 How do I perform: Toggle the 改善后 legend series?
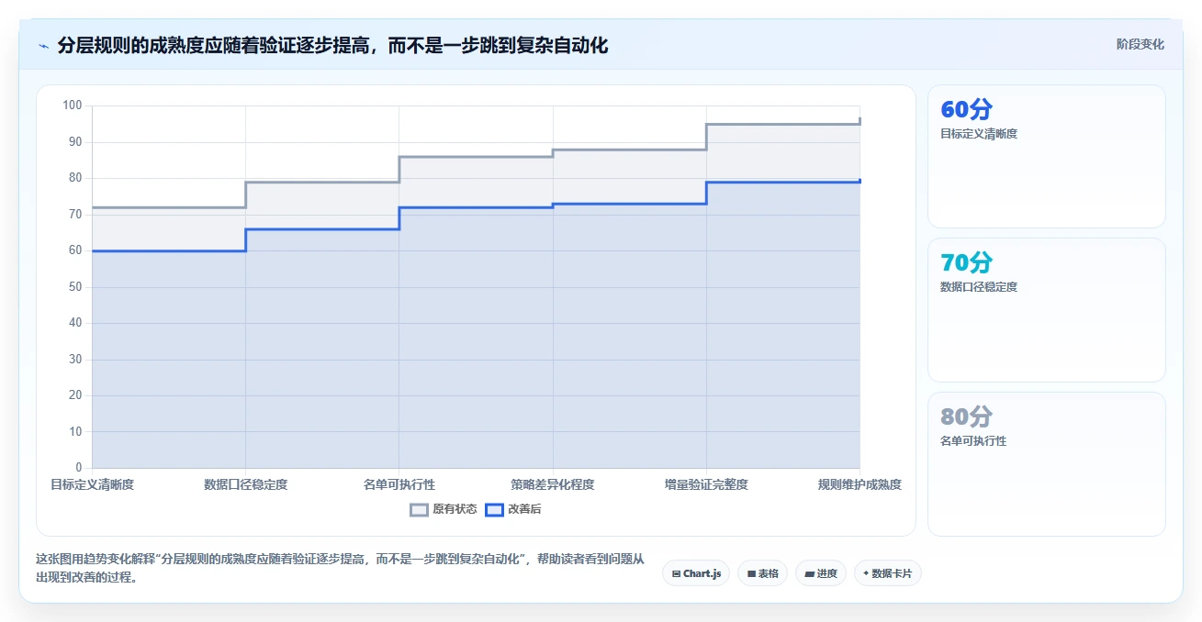513,509
